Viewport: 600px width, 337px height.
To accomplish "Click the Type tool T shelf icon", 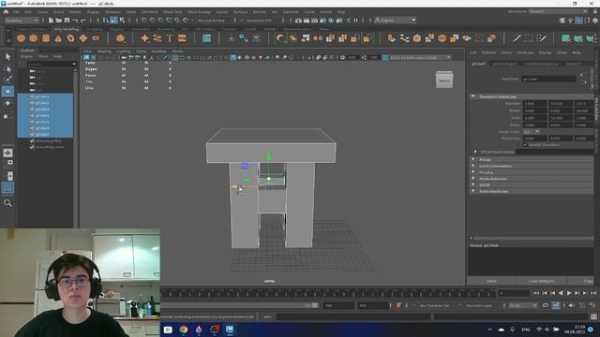I will 170,38.
